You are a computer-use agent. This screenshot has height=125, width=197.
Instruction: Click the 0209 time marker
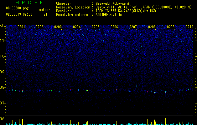[171, 27]
